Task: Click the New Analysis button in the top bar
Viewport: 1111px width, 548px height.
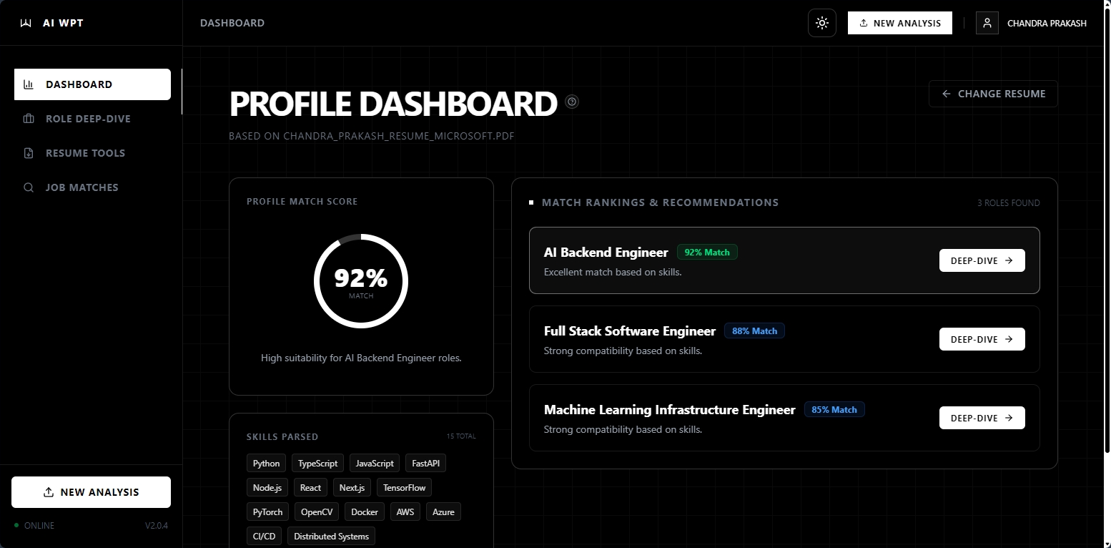Action: (900, 23)
